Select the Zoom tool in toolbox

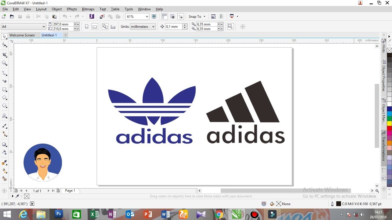click(4, 63)
